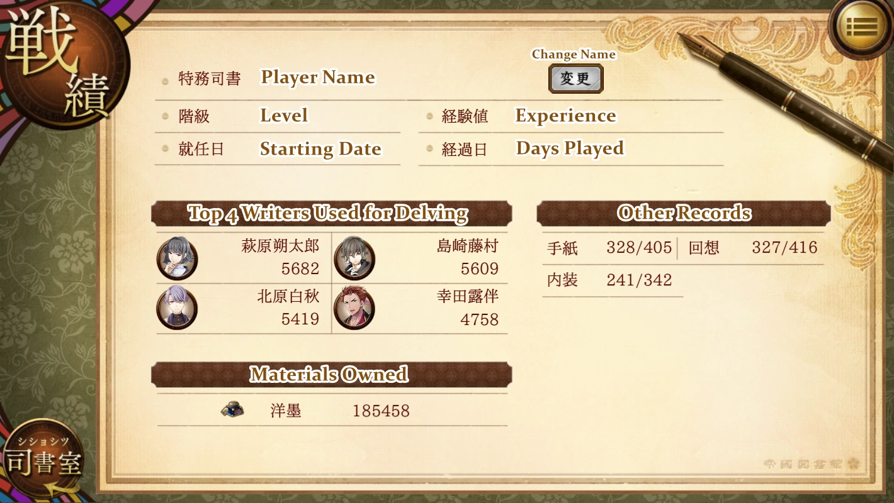
Task: Open the 内装 241/342 record
Action: tap(609, 280)
